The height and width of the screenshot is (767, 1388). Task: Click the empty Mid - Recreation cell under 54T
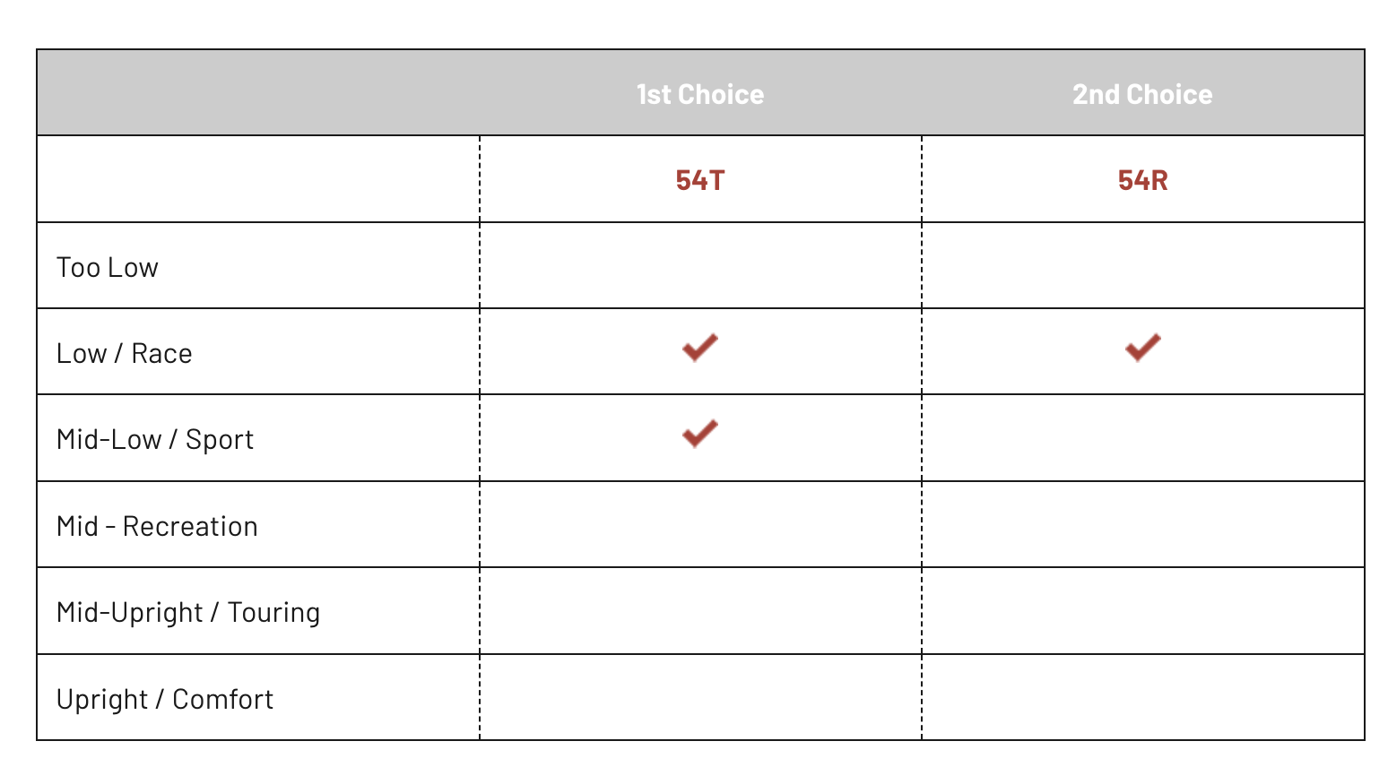tap(699, 525)
